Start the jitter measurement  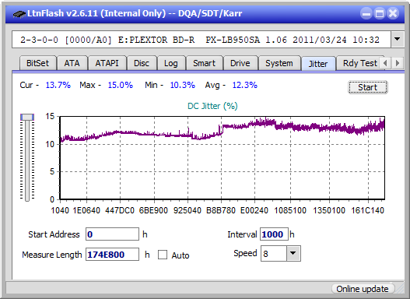tap(368, 87)
